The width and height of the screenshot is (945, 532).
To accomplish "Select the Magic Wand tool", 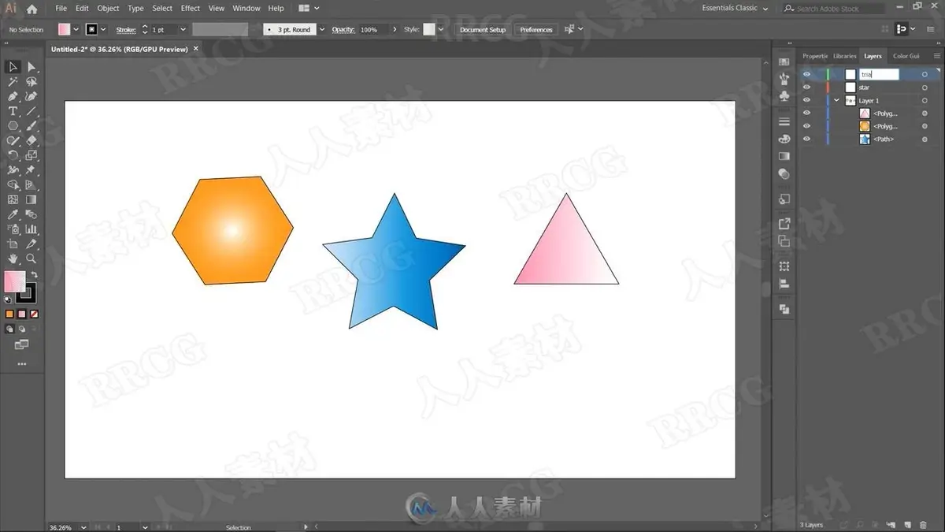I will (13, 82).
